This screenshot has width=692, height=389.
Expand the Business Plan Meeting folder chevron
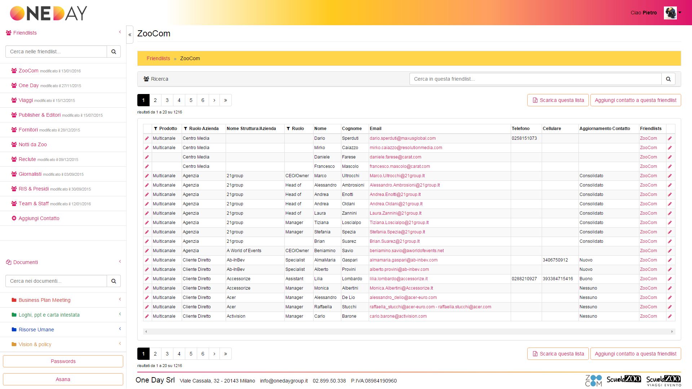point(120,299)
